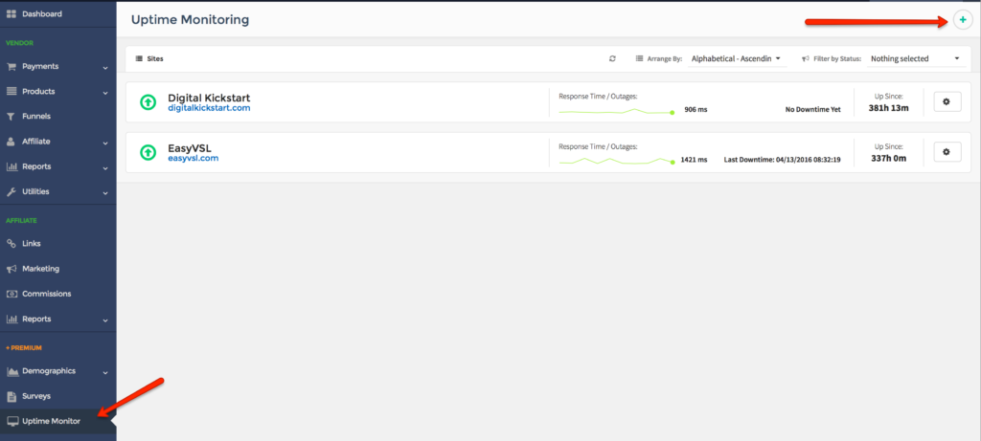Click the Affiliate person icon

coord(11,142)
